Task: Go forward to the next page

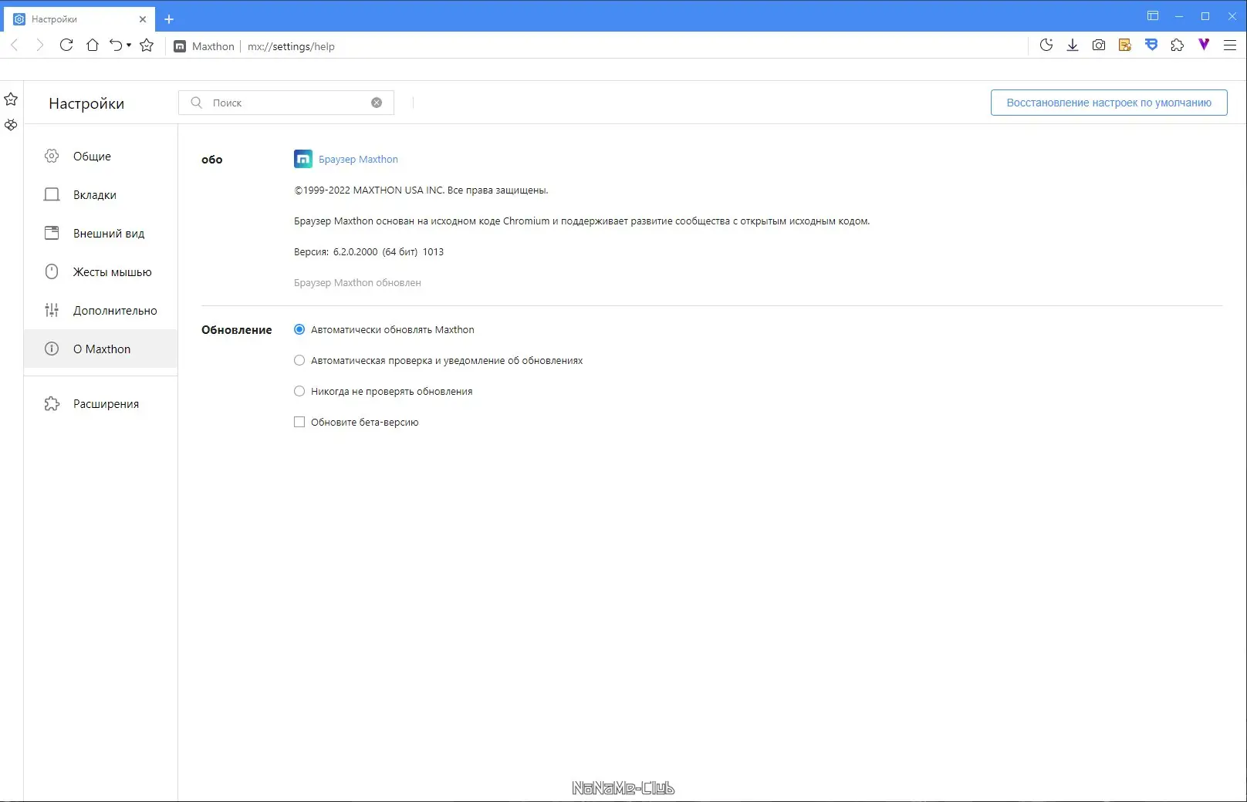Action: click(x=40, y=45)
